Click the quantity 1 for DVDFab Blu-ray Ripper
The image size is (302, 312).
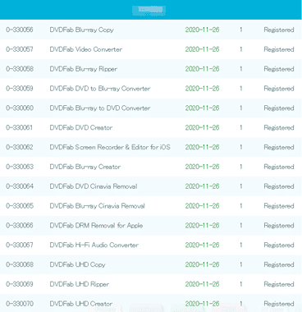(x=241, y=69)
